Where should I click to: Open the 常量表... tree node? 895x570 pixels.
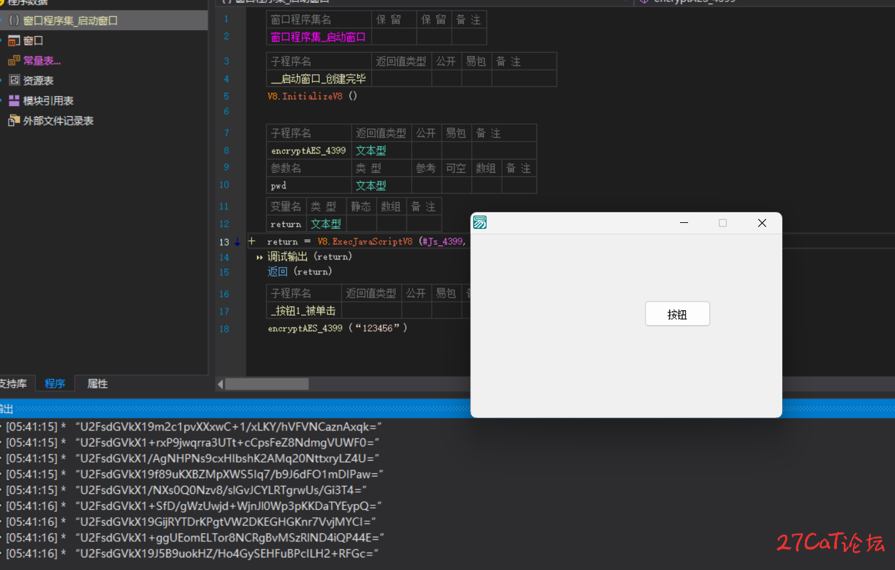[x=42, y=61]
